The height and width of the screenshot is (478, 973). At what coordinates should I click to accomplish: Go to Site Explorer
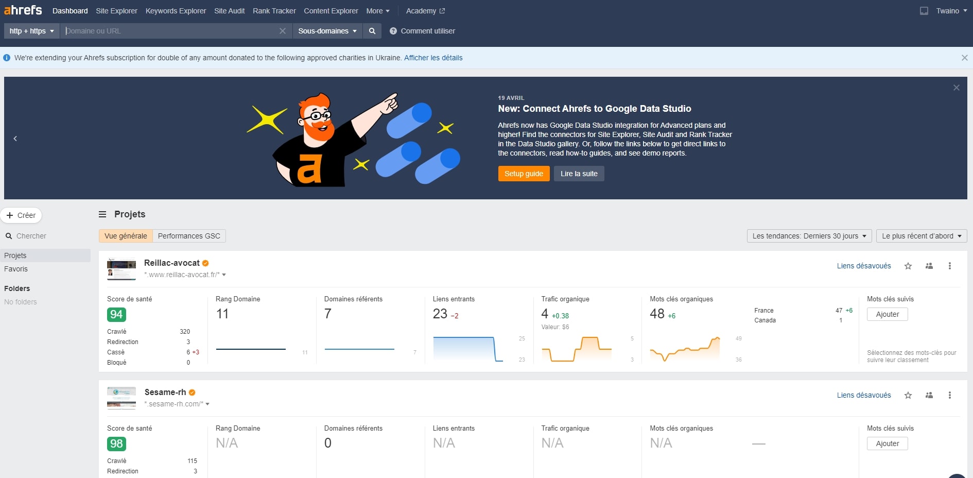point(116,11)
